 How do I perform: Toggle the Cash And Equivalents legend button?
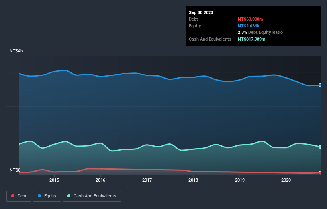coord(92,196)
